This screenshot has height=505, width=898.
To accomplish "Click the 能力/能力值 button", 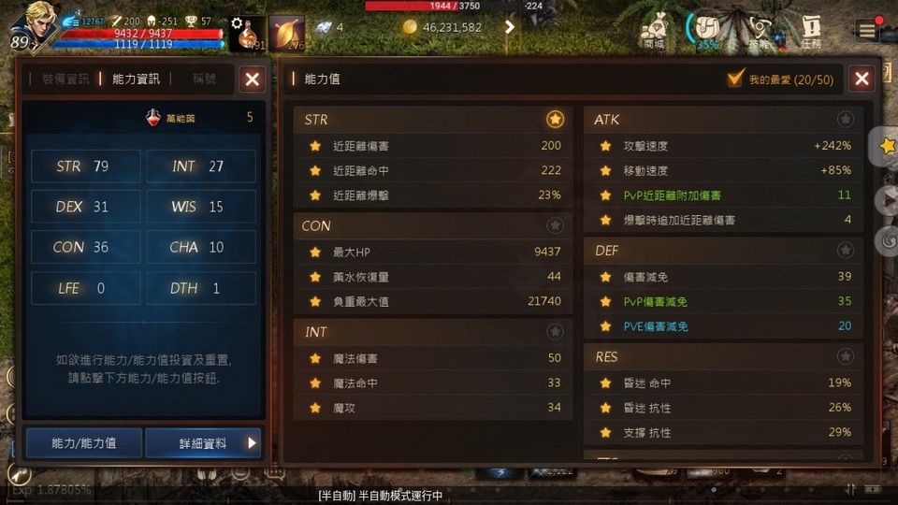I will tap(83, 443).
